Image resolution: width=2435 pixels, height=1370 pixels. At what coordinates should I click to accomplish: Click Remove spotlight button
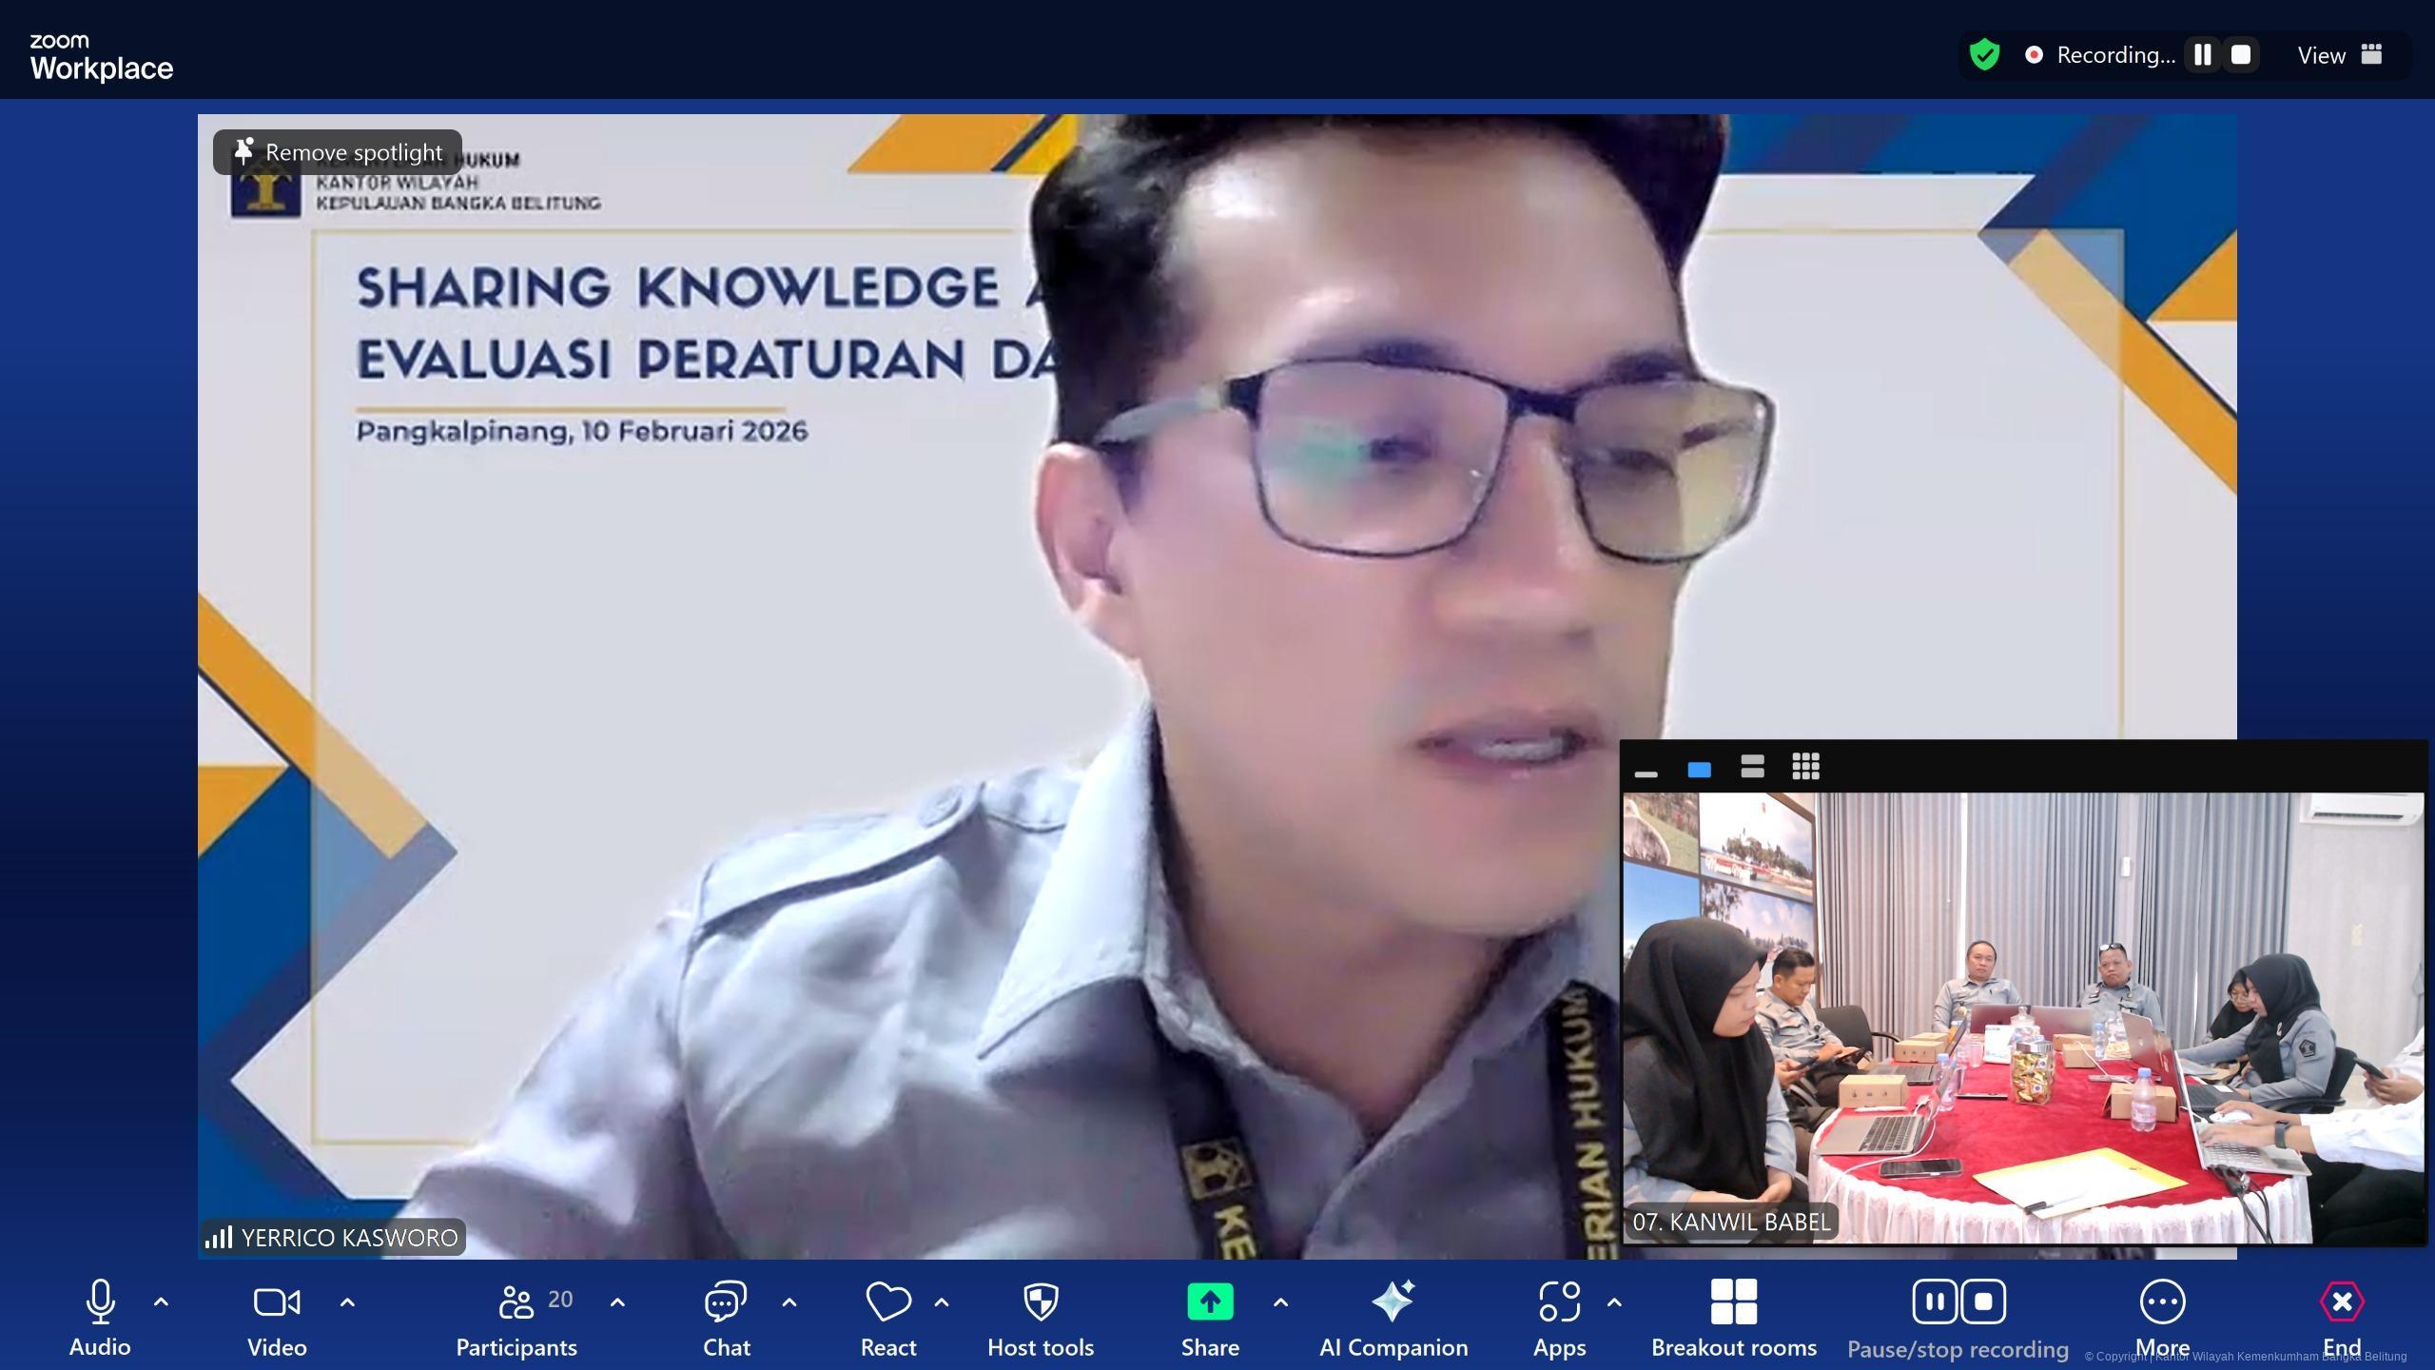click(338, 152)
